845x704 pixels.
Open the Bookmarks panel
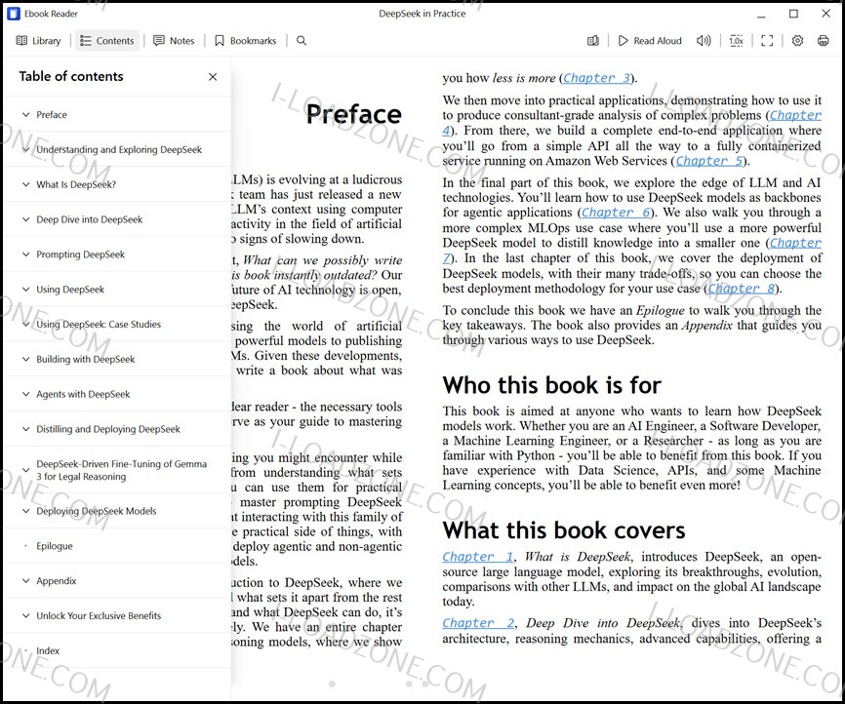pyautogui.click(x=245, y=41)
